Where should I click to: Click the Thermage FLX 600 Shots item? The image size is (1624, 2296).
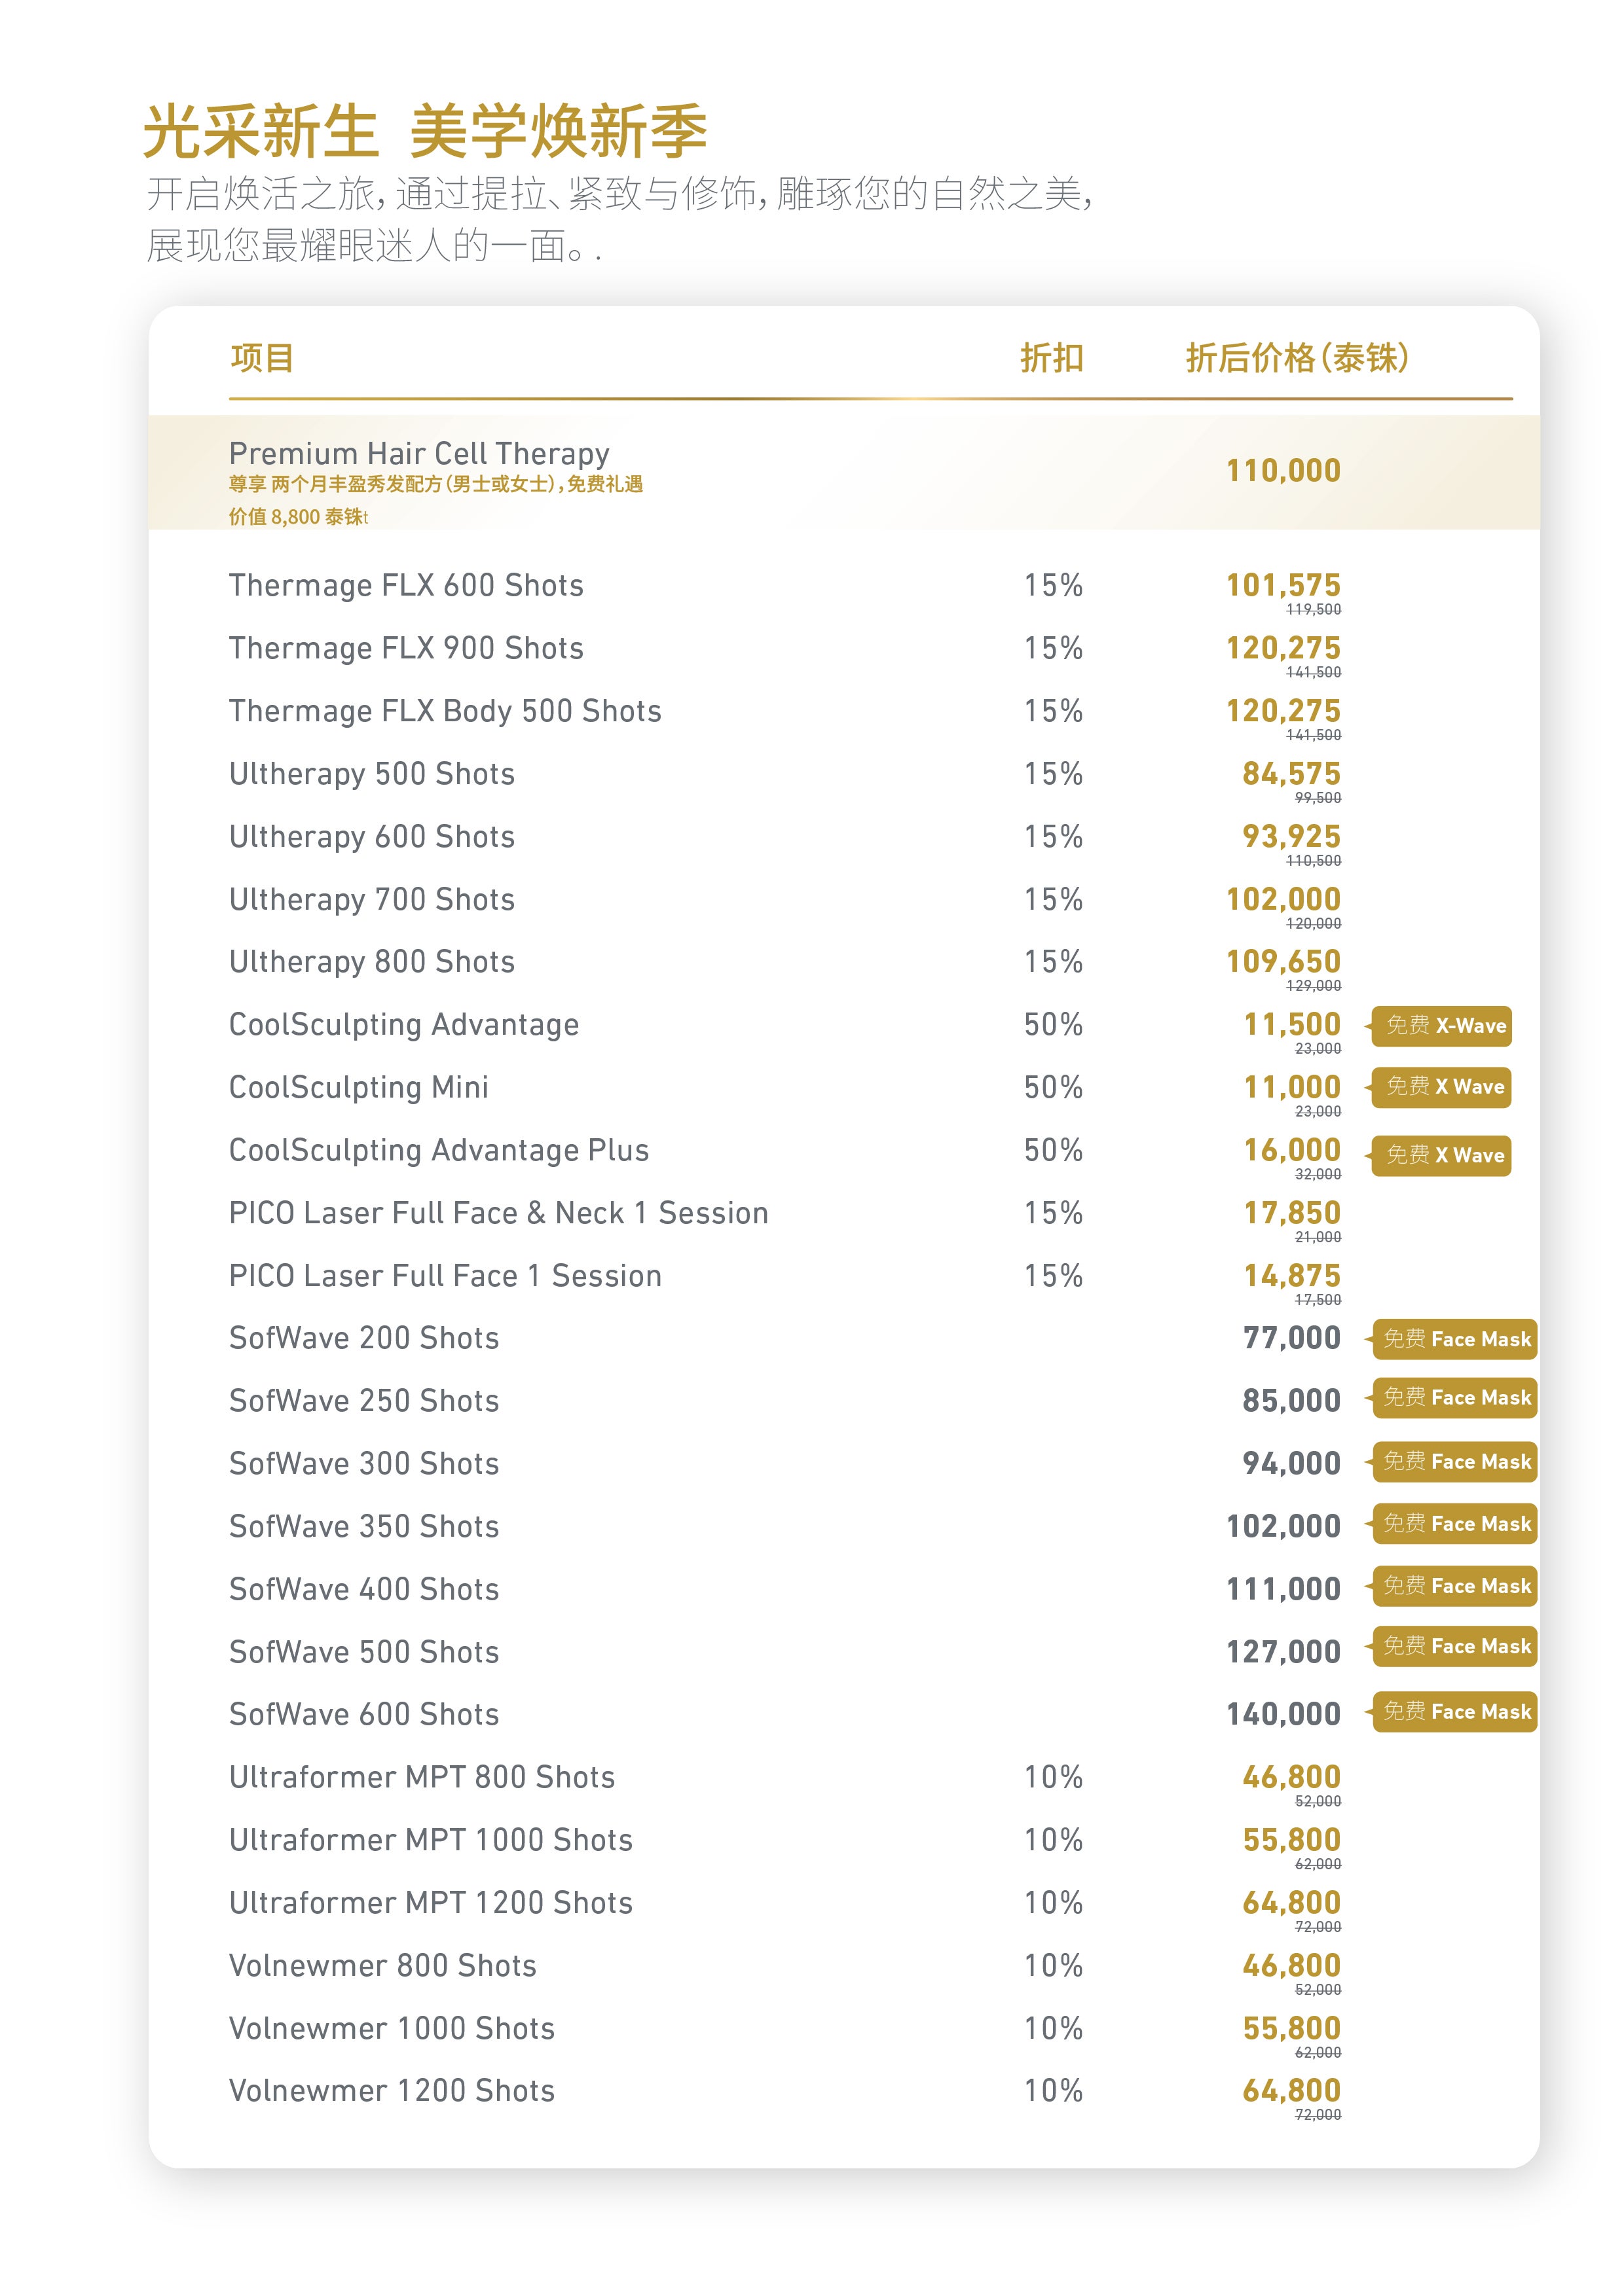pos(406,586)
